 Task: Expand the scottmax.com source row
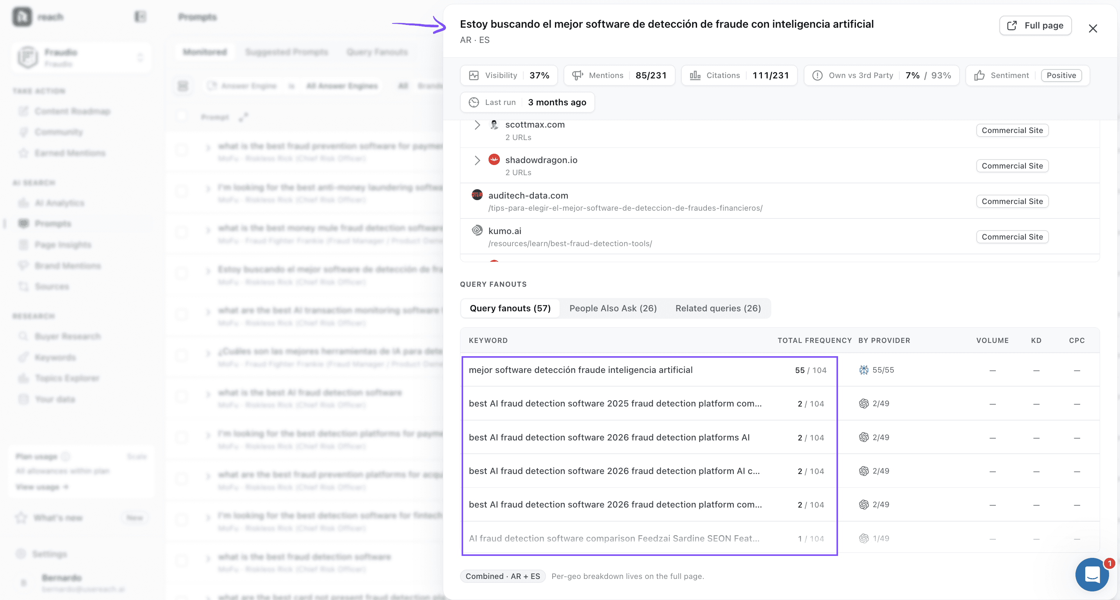tap(477, 125)
